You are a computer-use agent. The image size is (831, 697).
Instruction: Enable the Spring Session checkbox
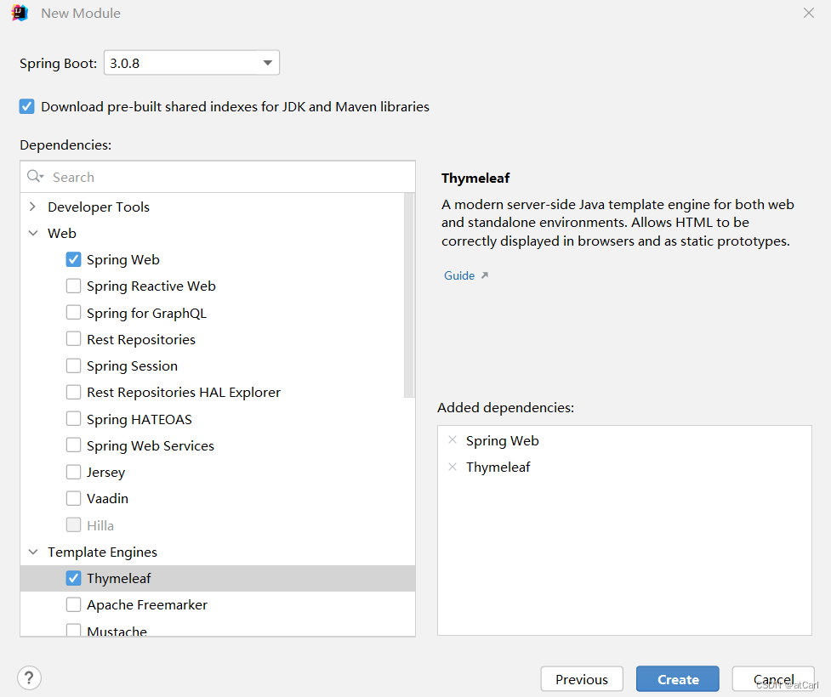tap(73, 365)
